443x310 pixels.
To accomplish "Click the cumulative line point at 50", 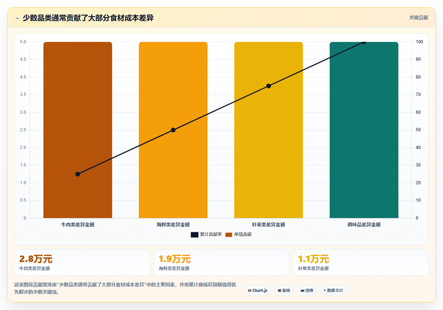I will tap(173, 130).
